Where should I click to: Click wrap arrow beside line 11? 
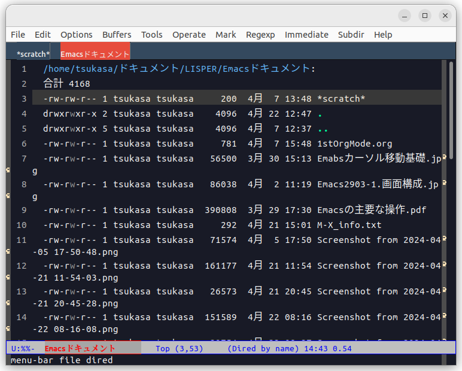pos(444,238)
